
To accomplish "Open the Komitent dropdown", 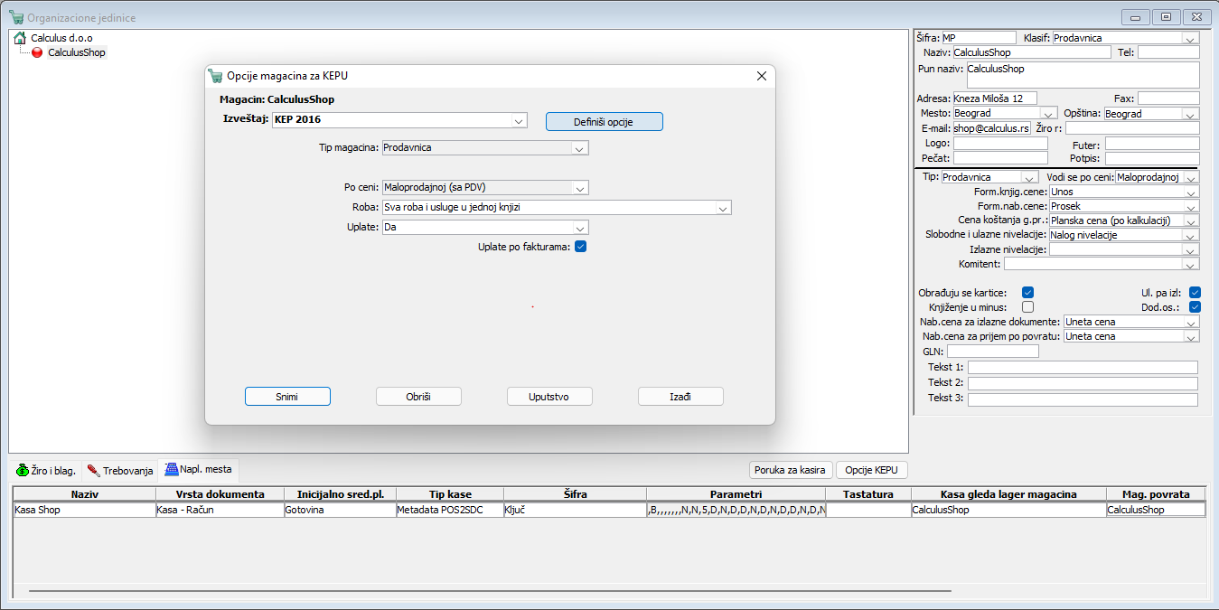I will tap(1191, 264).
